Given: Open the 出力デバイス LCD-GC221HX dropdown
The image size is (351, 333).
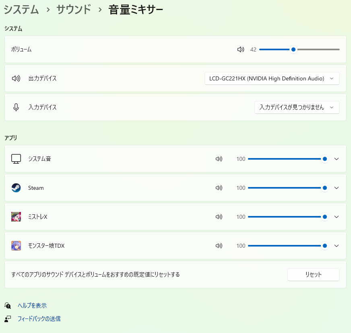Looking at the screenshot, I should tap(272, 78).
